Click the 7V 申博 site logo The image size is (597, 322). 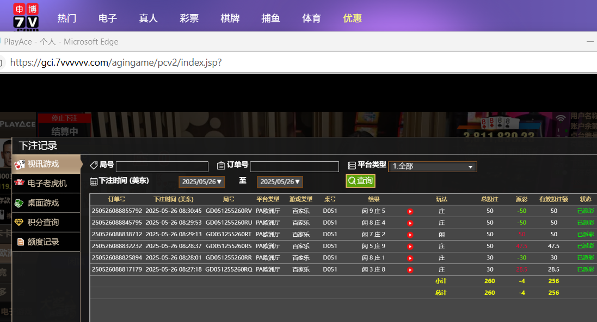[26, 16]
